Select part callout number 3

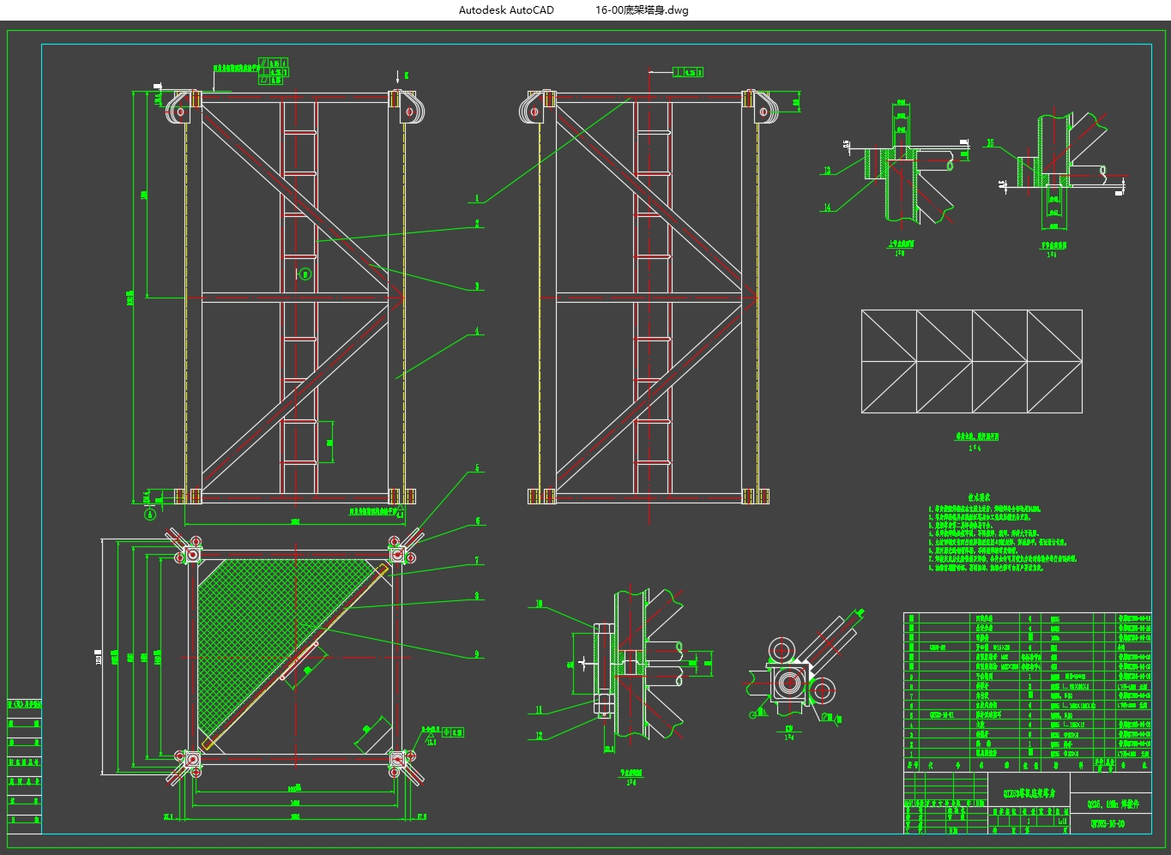(477, 286)
